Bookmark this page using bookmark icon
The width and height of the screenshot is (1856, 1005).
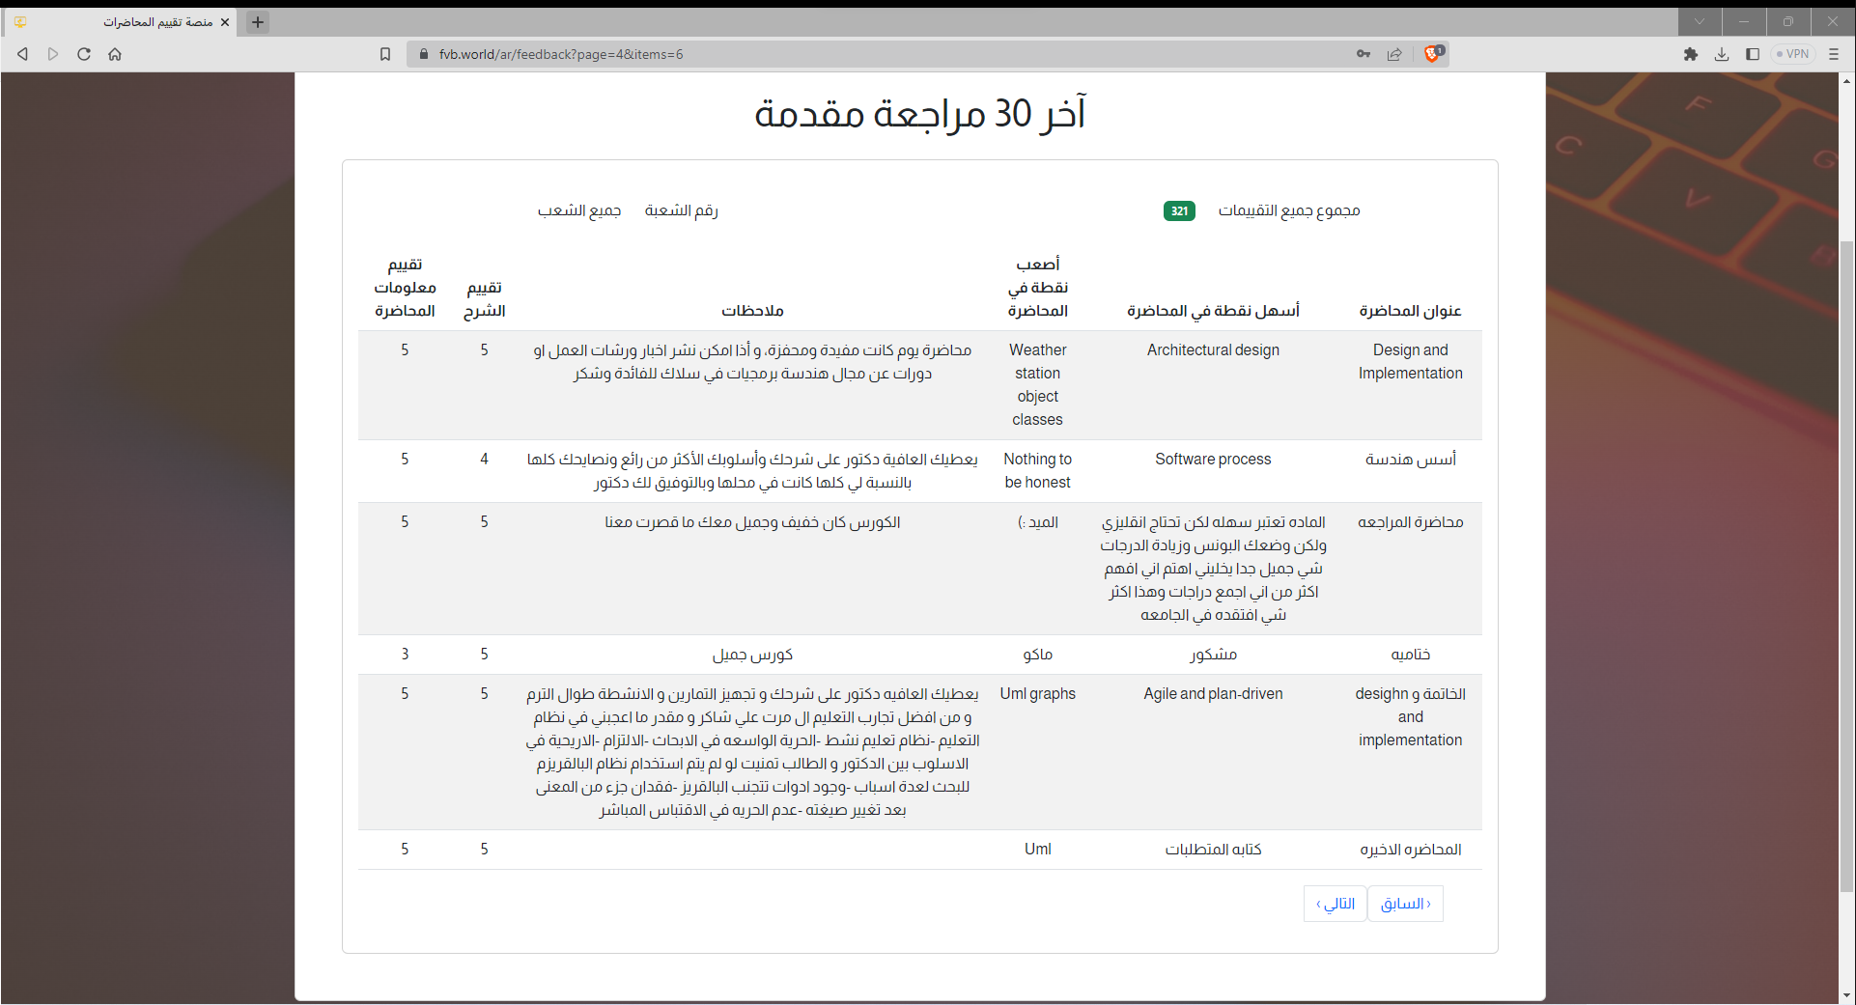tap(385, 54)
